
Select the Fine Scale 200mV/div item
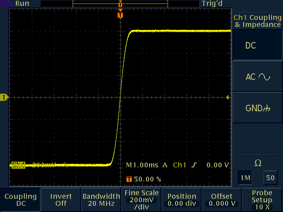(141, 200)
